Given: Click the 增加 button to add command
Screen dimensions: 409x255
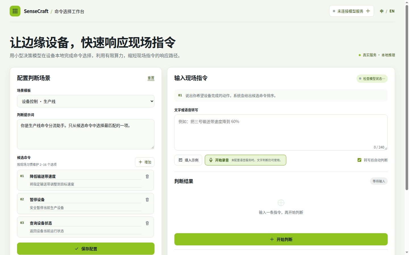Looking at the screenshot, I should click(145, 162).
